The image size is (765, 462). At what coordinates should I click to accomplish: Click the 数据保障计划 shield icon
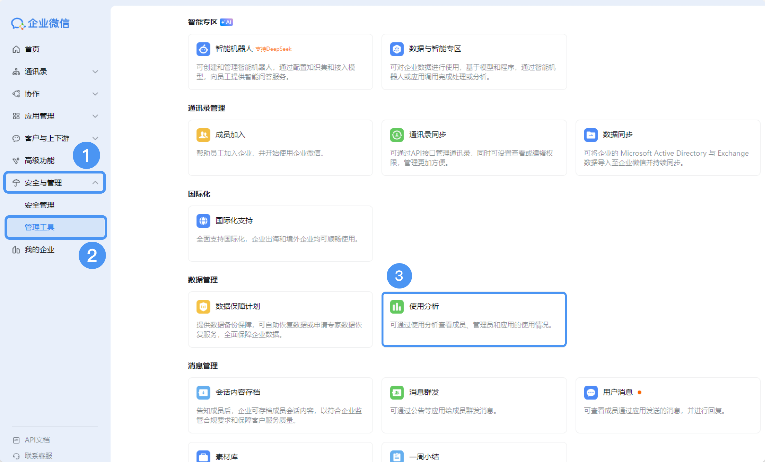(203, 306)
